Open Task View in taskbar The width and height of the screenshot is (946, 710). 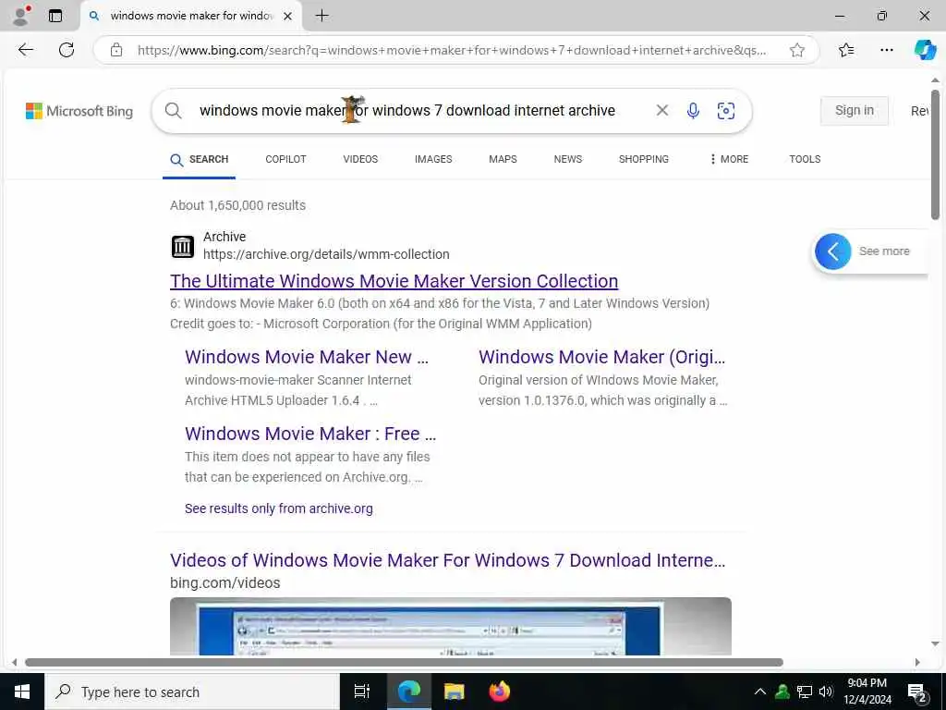tap(361, 692)
